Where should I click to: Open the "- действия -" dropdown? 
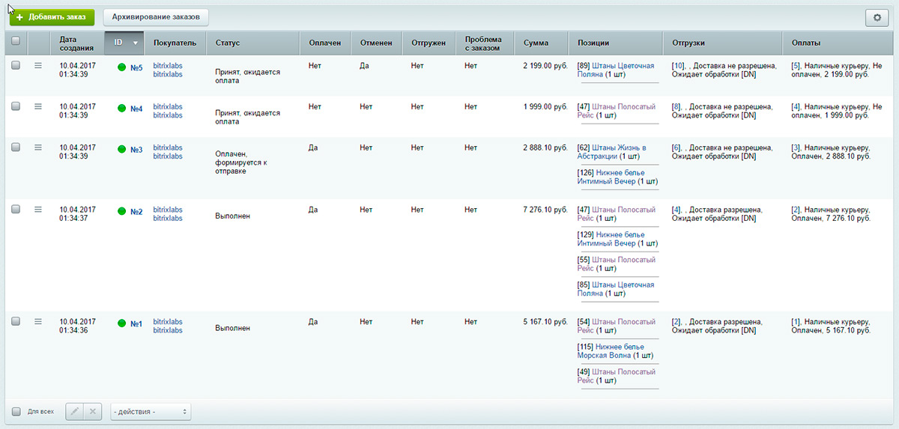[151, 411]
